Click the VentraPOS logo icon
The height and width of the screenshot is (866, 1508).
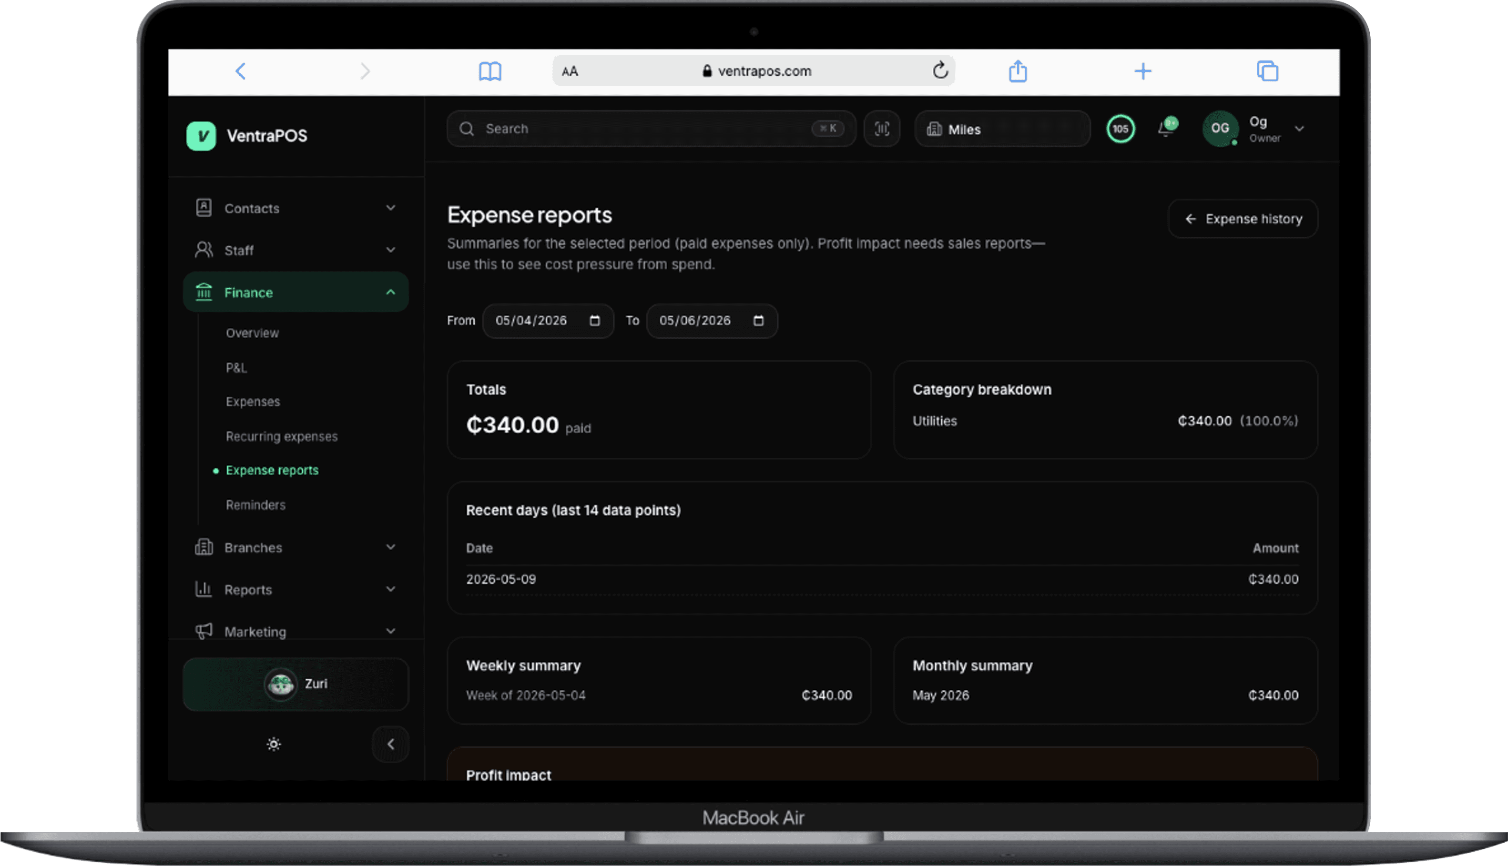coord(201,136)
